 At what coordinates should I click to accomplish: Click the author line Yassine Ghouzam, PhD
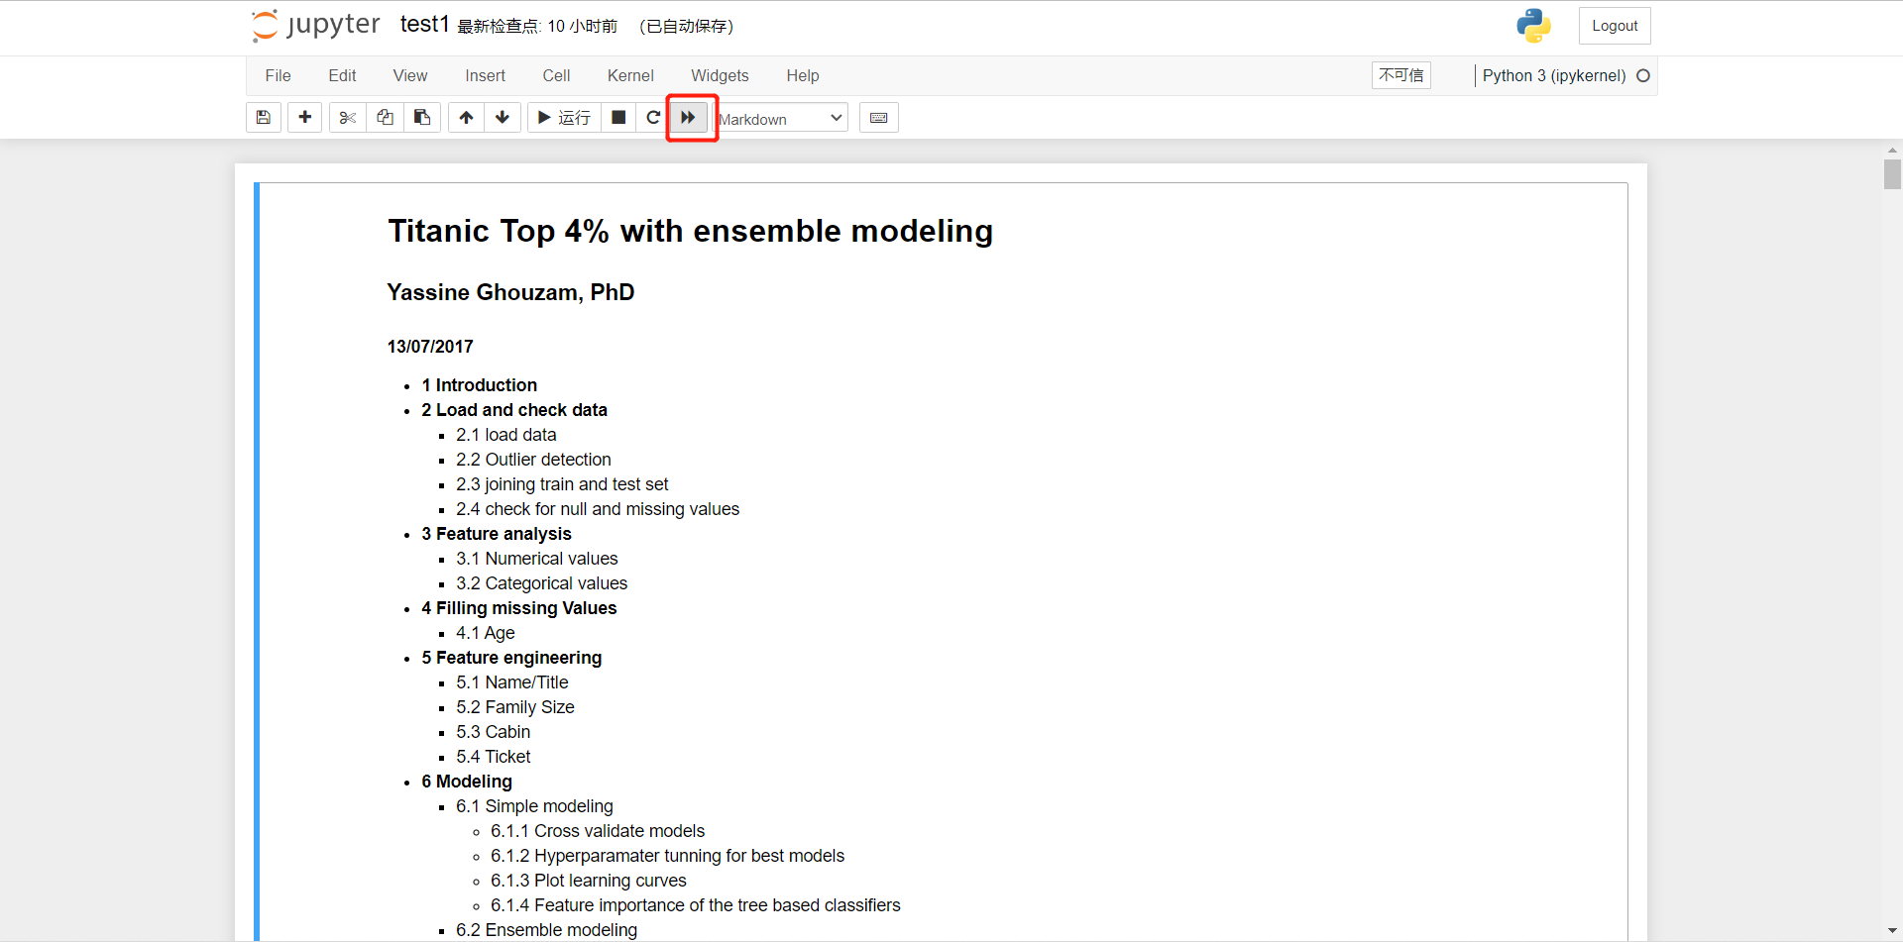click(511, 292)
